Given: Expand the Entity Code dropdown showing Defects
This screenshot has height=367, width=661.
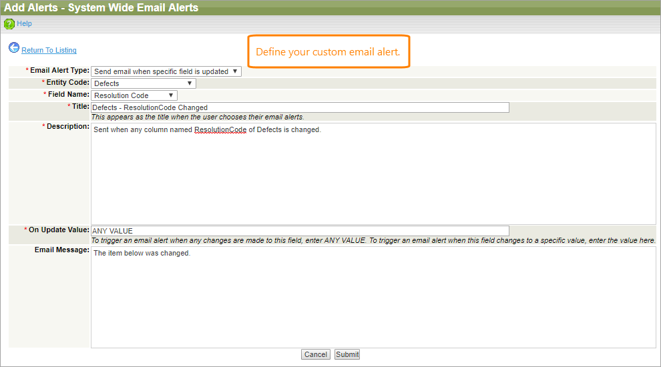Looking at the screenshot, I should click(x=144, y=83).
